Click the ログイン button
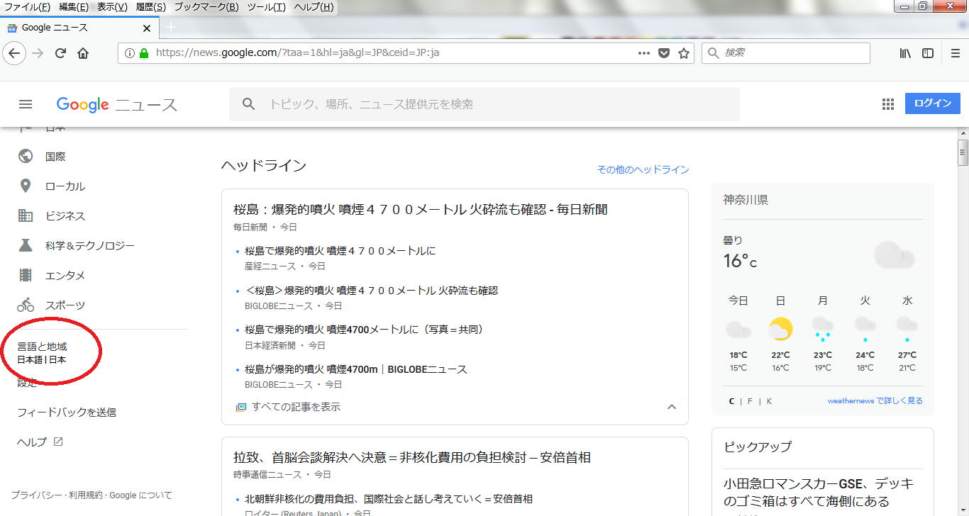Screen dimensions: 969x516 coord(932,103)
